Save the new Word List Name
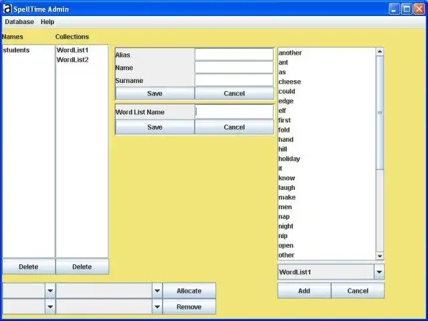Screen dimensions: 428x321 154,127
